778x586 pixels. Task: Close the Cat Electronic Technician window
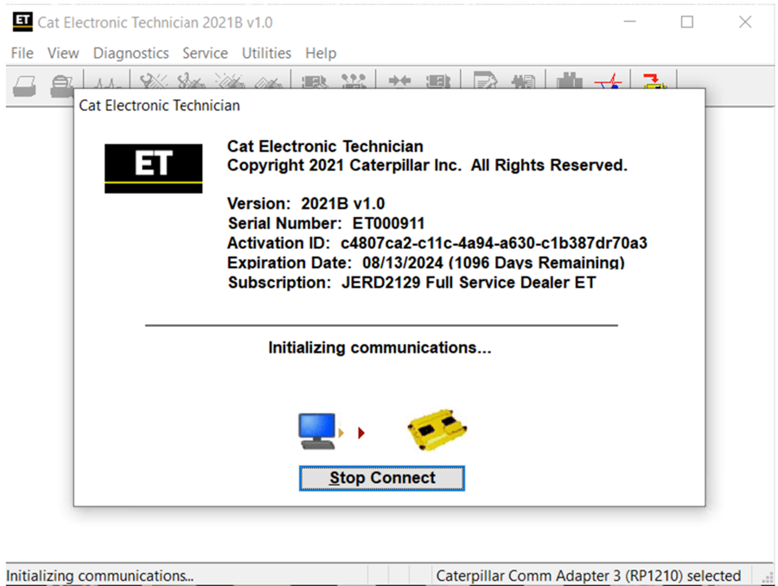[x=745, y=22]
